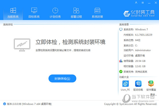Click the SC封装工具 logo
The height and width of the screenshot is (107, 159).
(x=139, y=14)
